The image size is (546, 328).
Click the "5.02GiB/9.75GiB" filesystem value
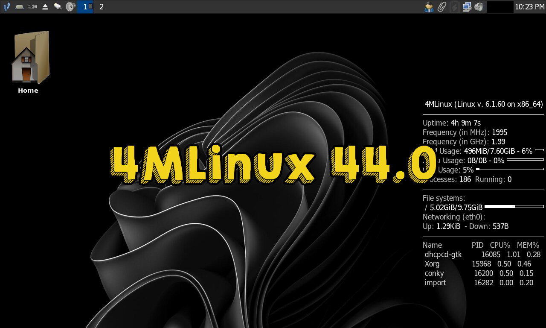(x=456, y=208)
